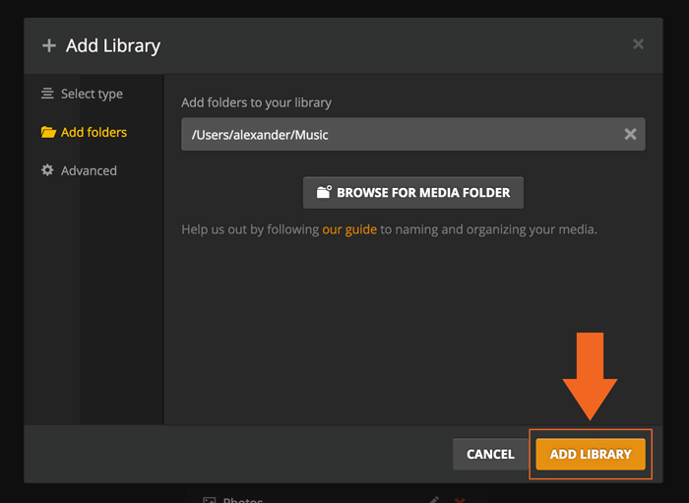
Task: Remove the Music folder path entry
Action: (x=631, y=134)
